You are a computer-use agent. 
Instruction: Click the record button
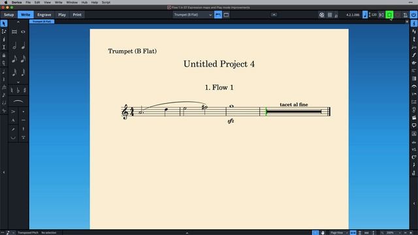(398, 15)
